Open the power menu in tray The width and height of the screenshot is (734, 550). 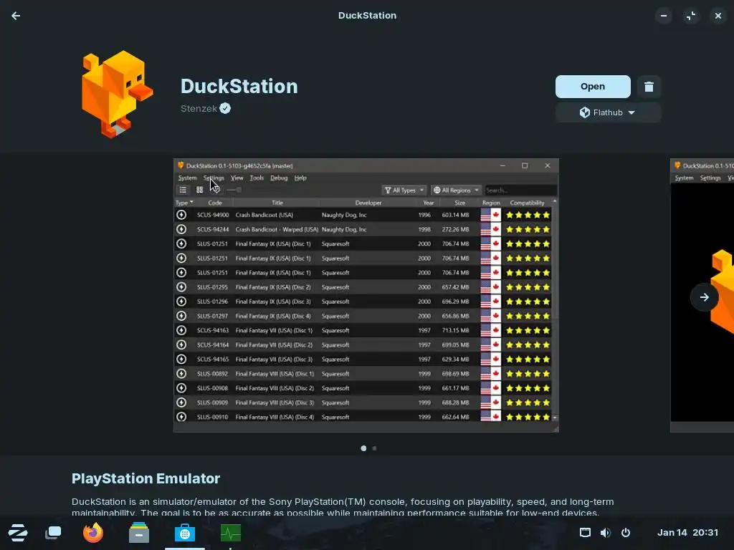point(625,533)
